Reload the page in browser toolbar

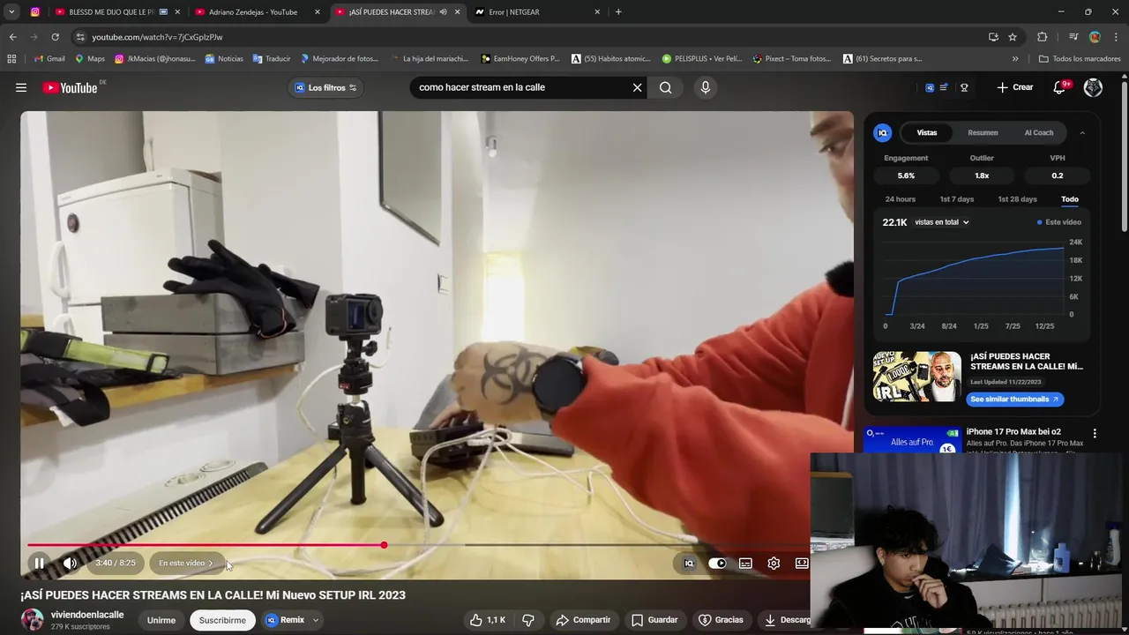[x=55, y=37]
